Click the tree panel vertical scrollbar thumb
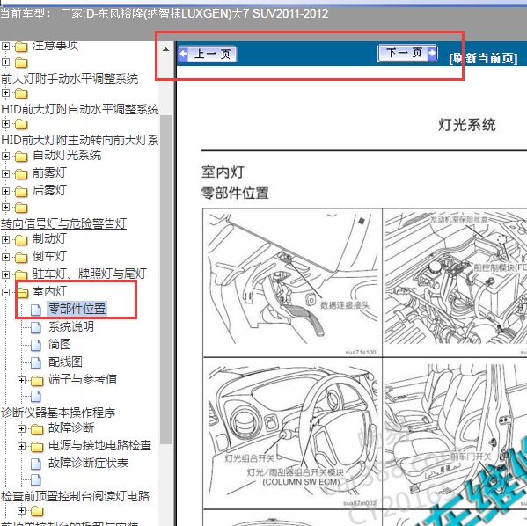 click(x=165, y=280)
